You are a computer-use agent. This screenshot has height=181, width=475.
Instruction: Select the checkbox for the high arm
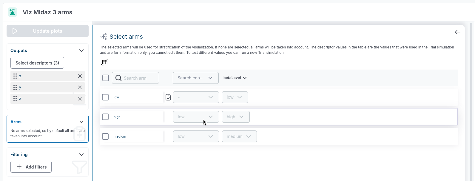point(105,117)
